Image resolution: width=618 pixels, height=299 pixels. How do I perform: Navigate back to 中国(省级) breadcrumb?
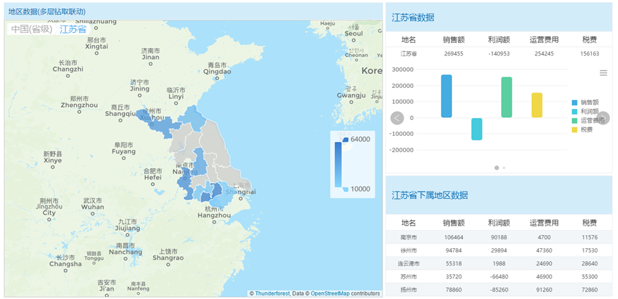(32, 29)
